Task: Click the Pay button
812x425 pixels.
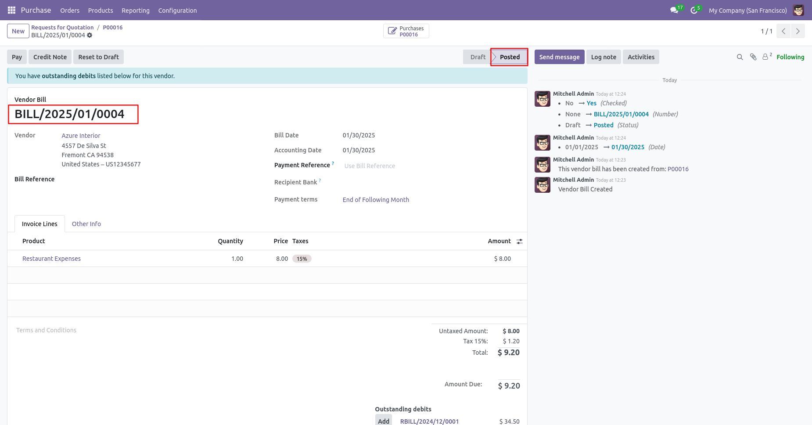Action: [x=17, y=57]
